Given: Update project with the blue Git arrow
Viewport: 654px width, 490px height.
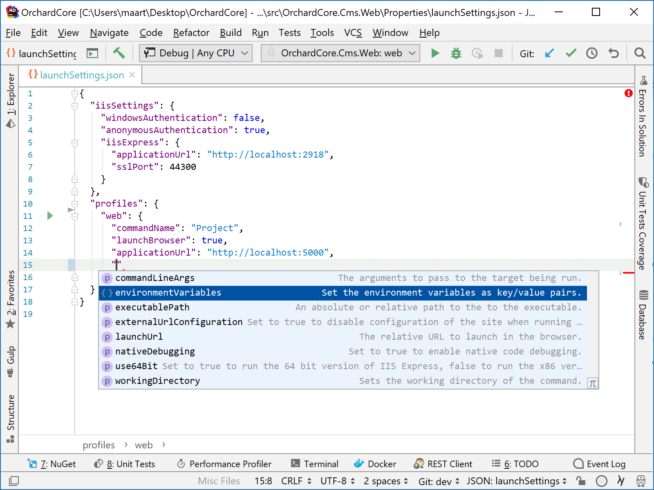Looking at the screenshot, I should pyautogui.click(x=549, y=53).
